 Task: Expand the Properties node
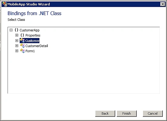click(x=17, y=35)
